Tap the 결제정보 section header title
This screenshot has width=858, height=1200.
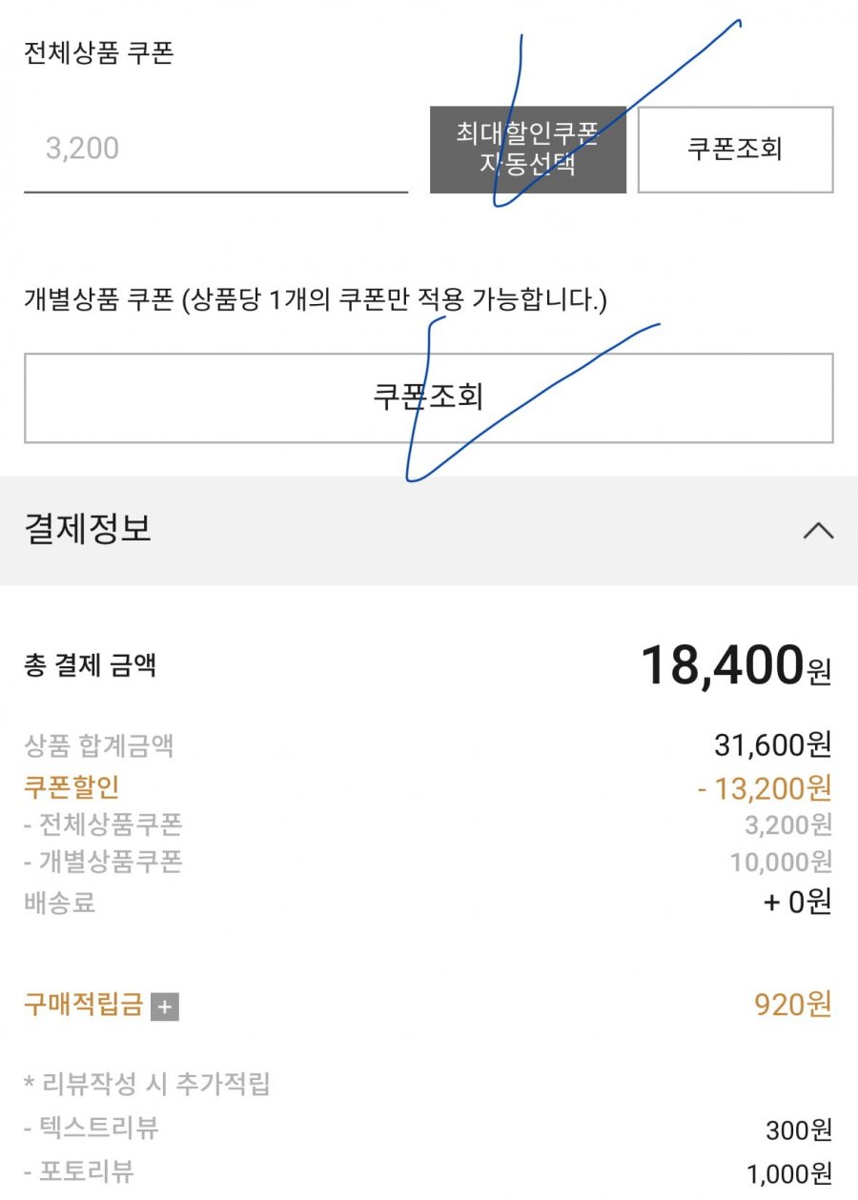click(x=88, y=529)
